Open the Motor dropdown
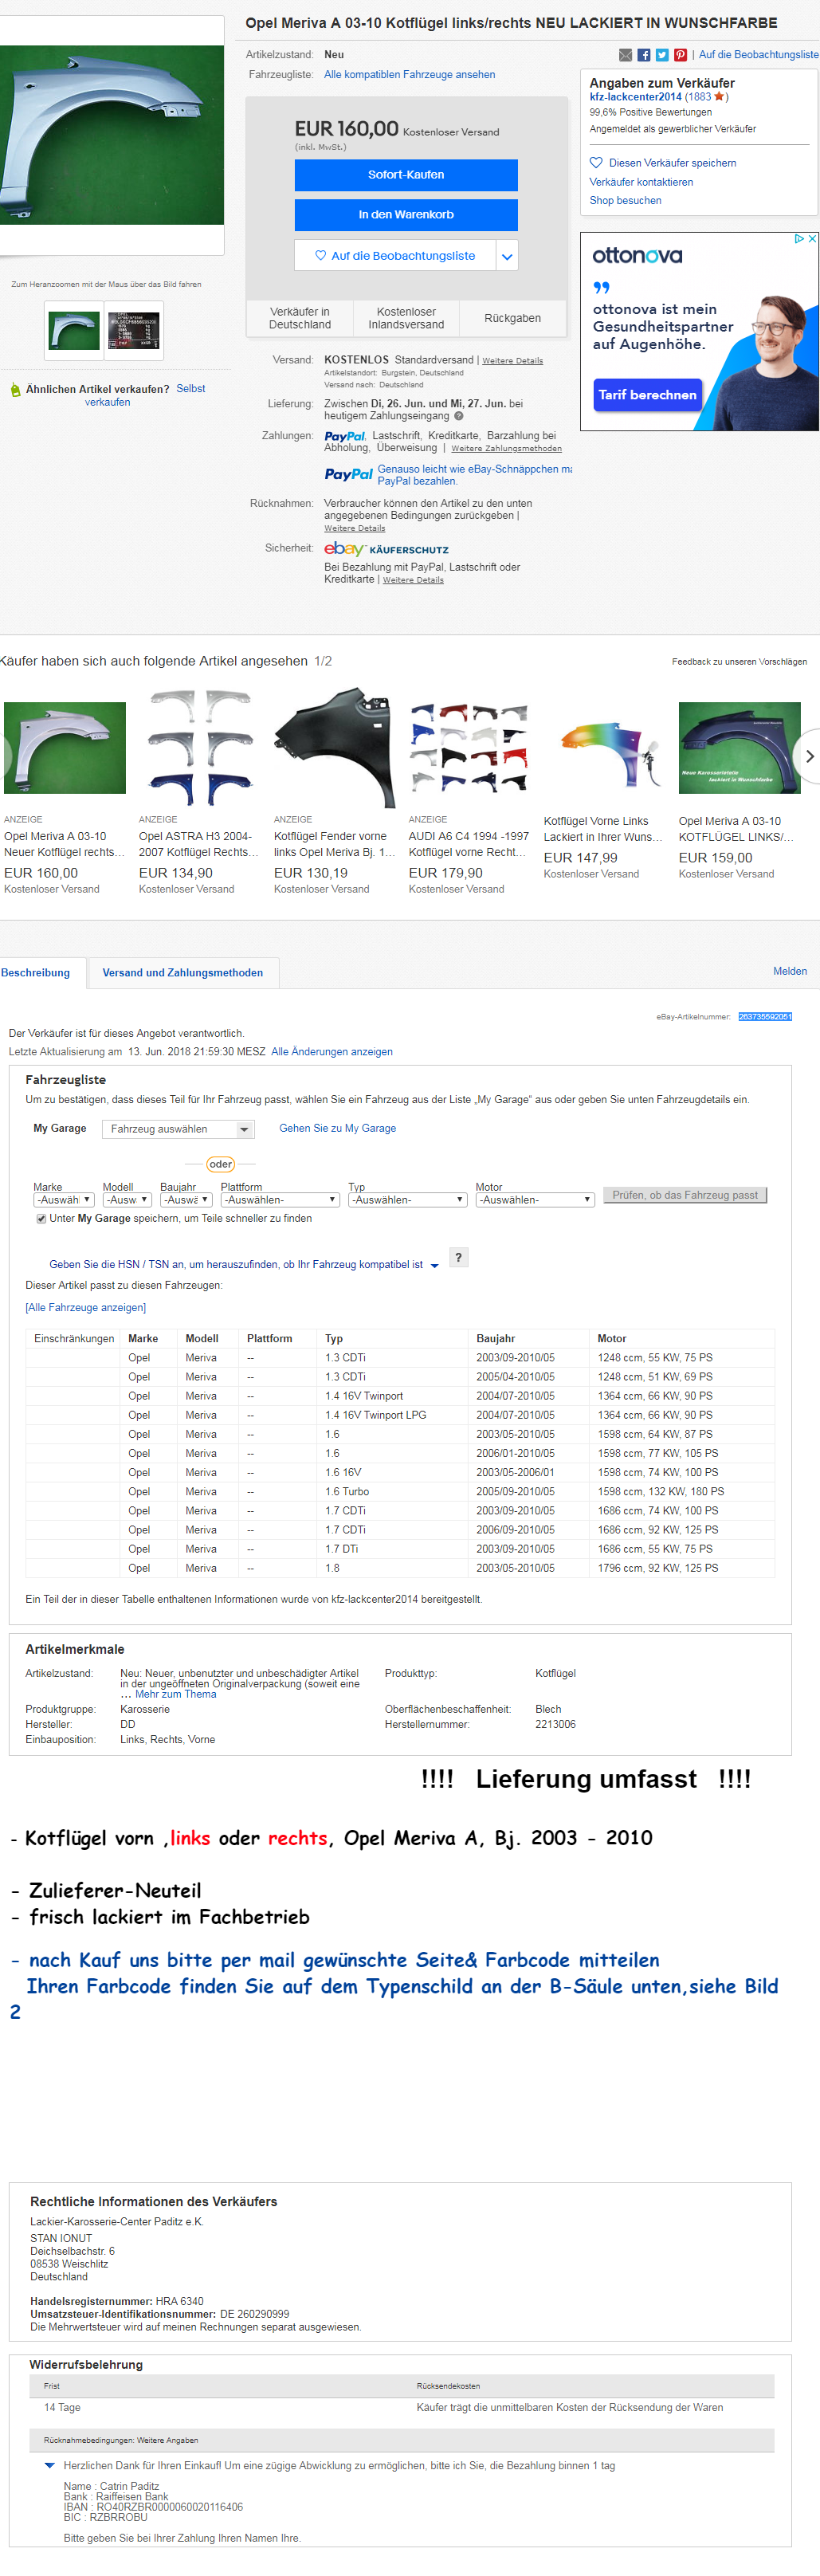The image size is (820, 2576). coord(535,1200)
